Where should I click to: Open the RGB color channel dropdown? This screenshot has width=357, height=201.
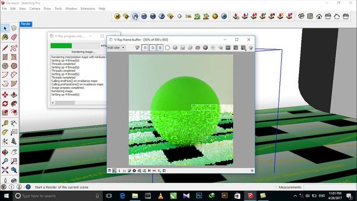(x=116, y=47)
